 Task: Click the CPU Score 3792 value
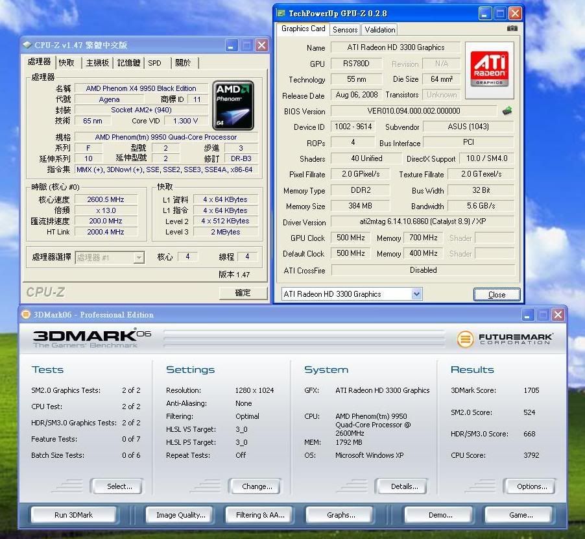pyautogui.click(x=531, y=455)
